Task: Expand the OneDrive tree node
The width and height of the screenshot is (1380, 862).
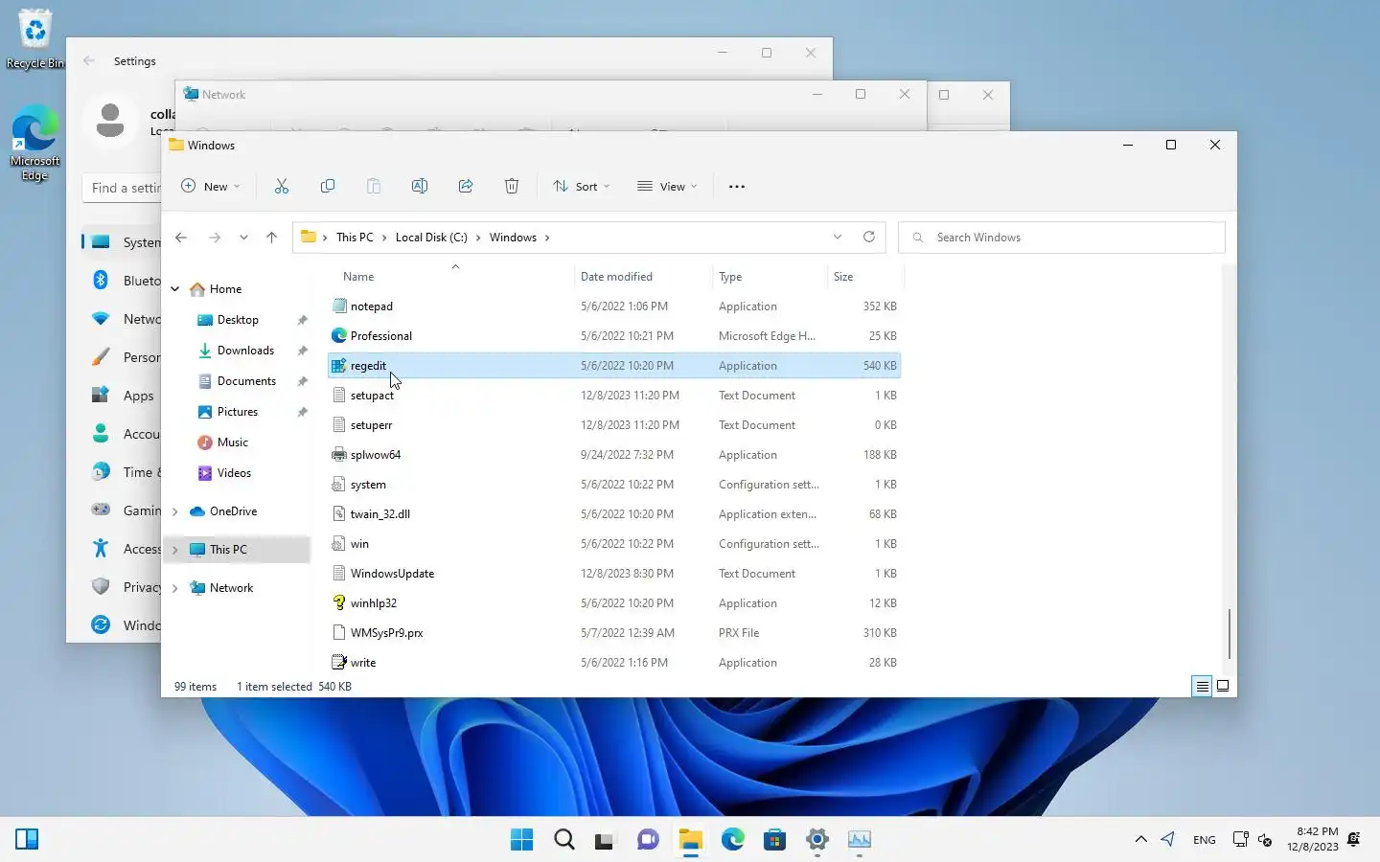Action: click(x=175, y=511)
